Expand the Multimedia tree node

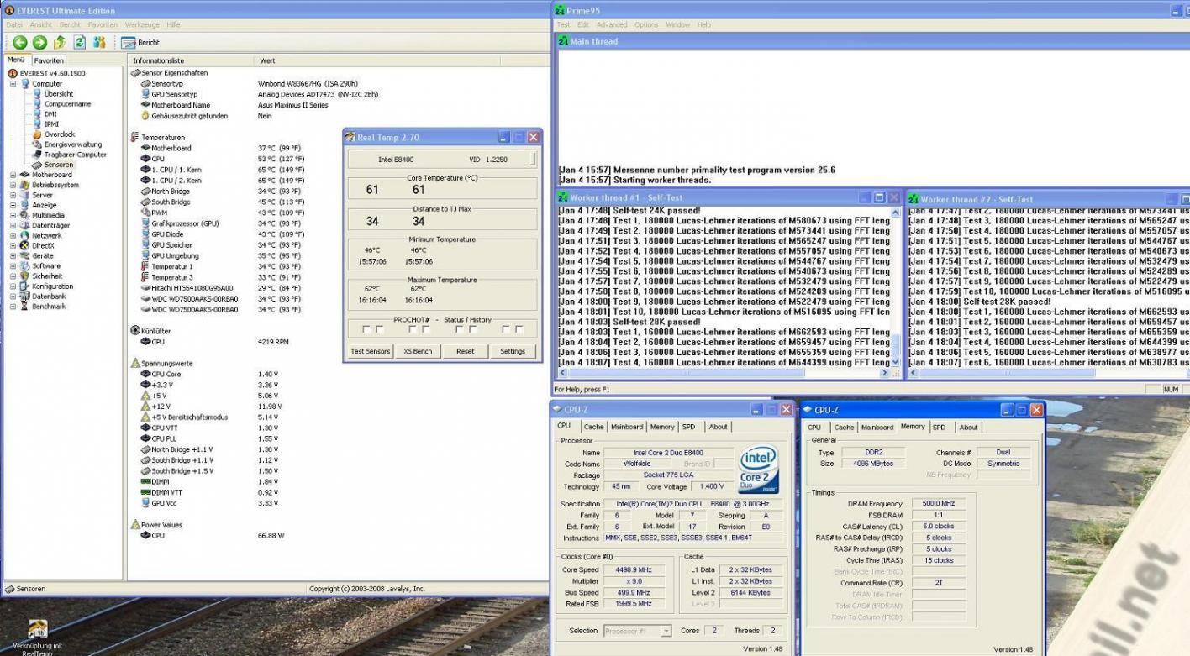(x=13, y=215)
